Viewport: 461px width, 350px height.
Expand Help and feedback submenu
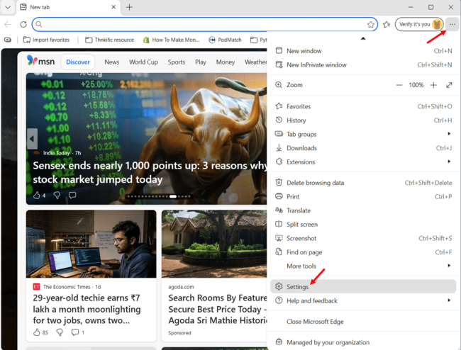pos(363,300)
